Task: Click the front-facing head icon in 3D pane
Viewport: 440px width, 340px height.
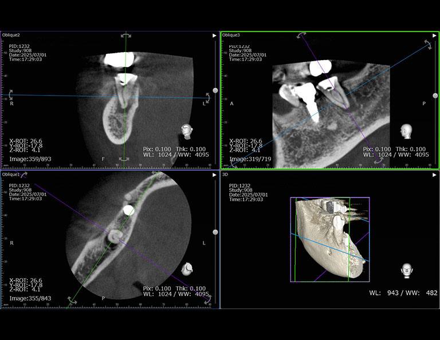Action: point(407,270)
